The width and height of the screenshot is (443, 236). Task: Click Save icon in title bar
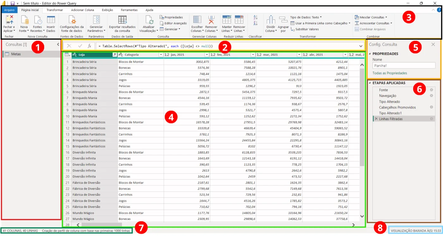[13, 3]
